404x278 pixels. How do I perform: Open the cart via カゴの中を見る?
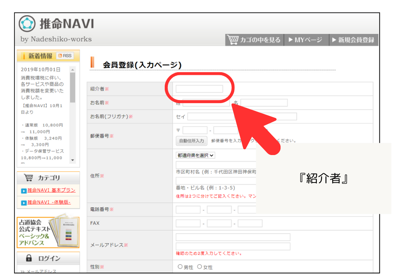pyautogui.click(x=254, y=40)
